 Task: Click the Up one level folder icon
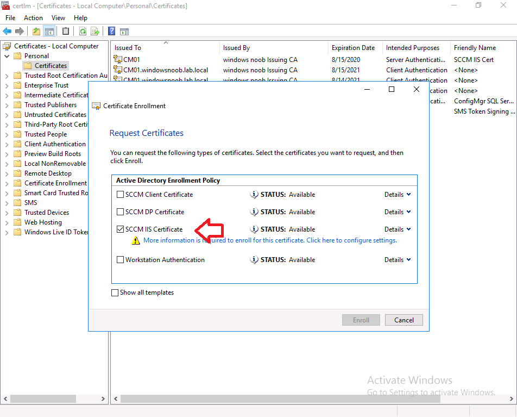click(x=36, y=32)
